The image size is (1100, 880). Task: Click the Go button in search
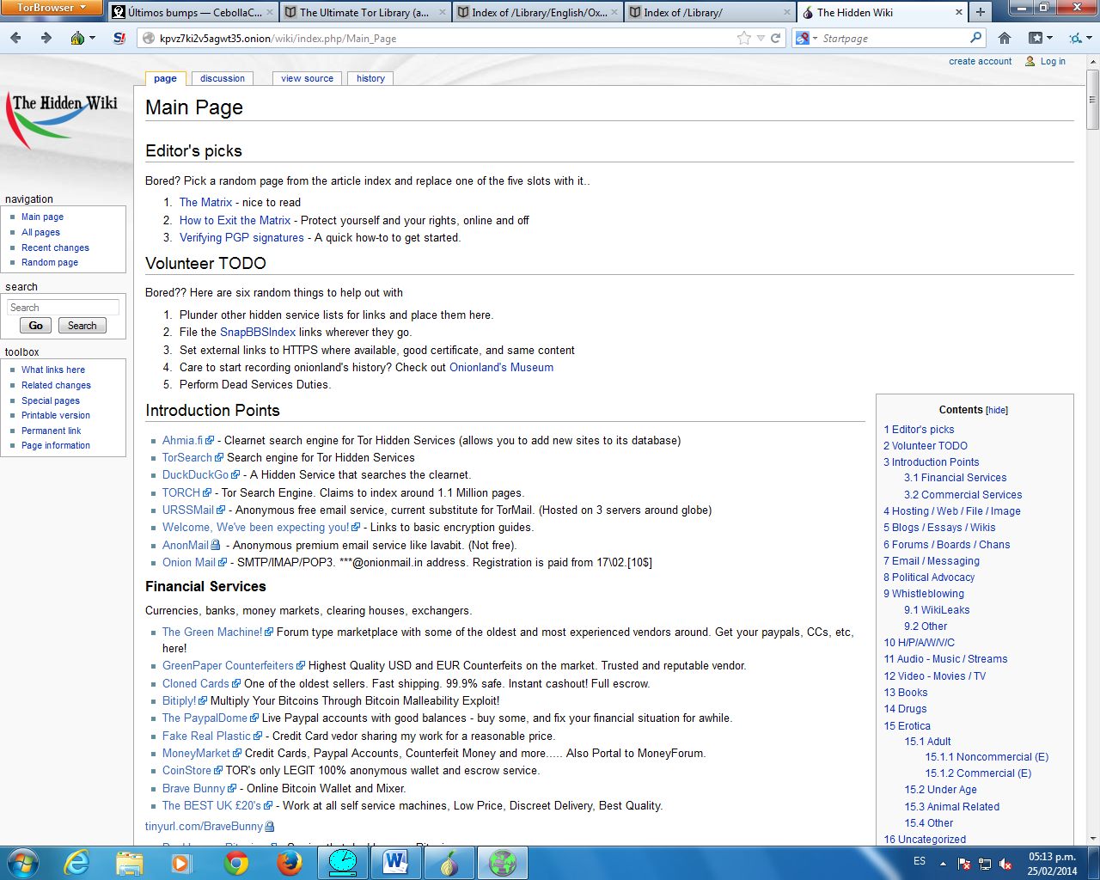coord(35,326)
